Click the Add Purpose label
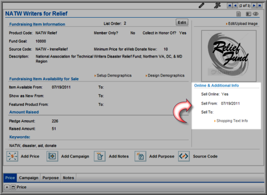Screen dimensions: 267x195 pyautogui.click(x=162, y=156)
